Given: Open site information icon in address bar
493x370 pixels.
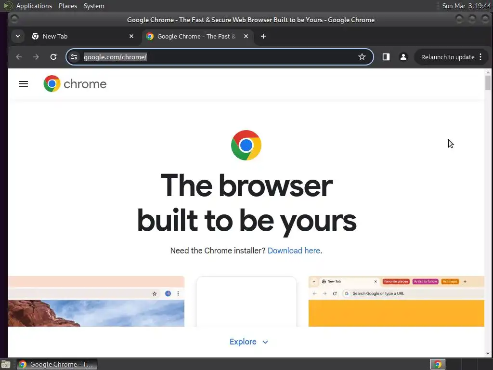Looking at the screenshot, I should tap(74, 57).
